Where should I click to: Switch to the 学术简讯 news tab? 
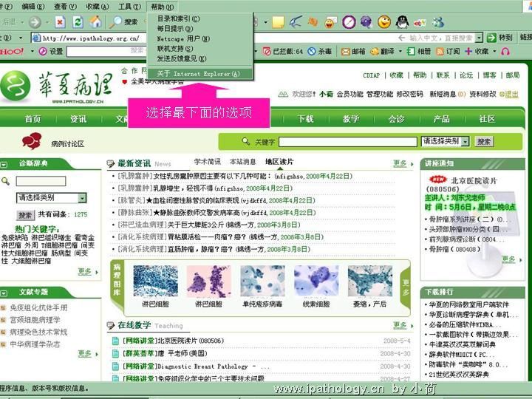click(208, 162)
